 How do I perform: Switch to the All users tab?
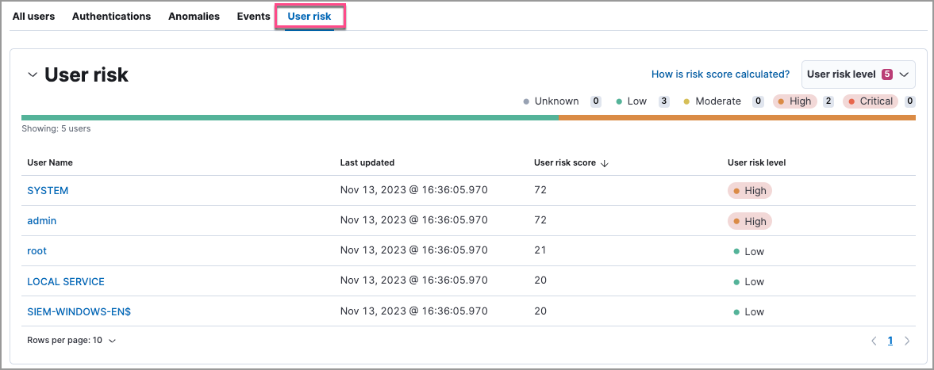coord(33,16)
